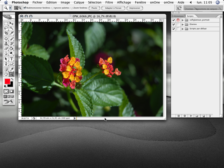Select the Magic Wand tool

11,28
